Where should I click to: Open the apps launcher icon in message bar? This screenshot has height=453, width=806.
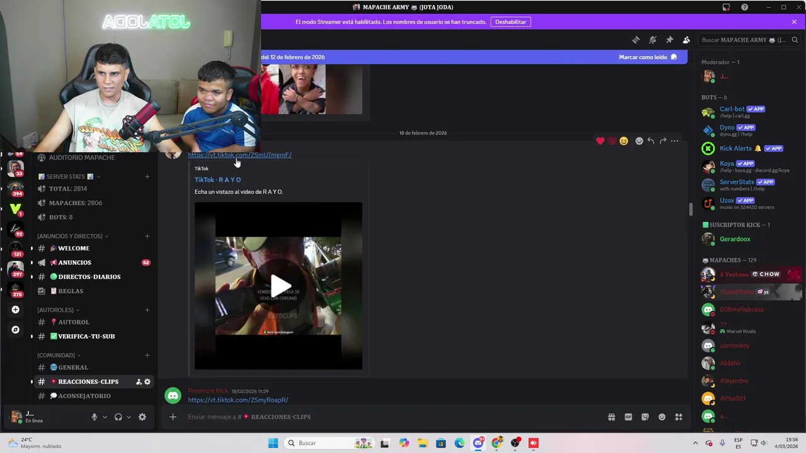coord(679,417)
